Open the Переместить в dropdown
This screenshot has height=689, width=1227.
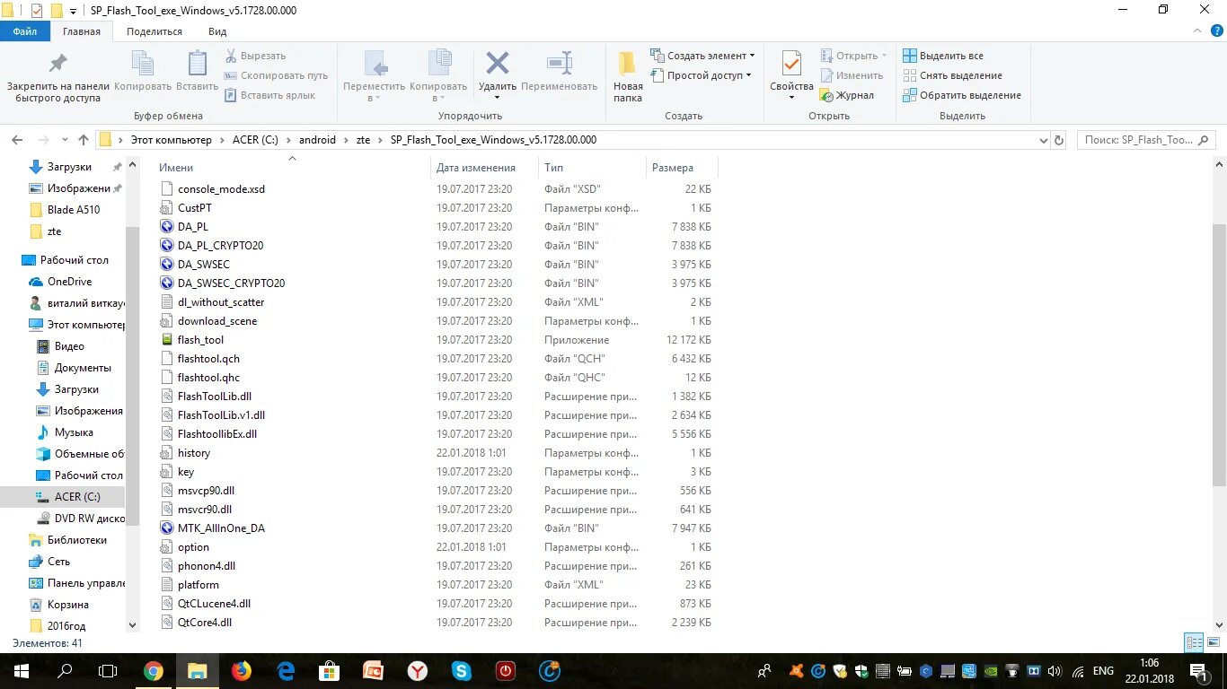[x=375, y=77]
